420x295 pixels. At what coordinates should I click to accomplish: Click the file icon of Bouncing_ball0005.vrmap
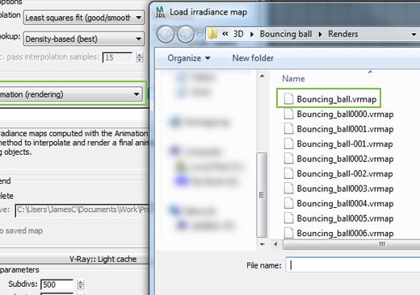tap(288, 218)
